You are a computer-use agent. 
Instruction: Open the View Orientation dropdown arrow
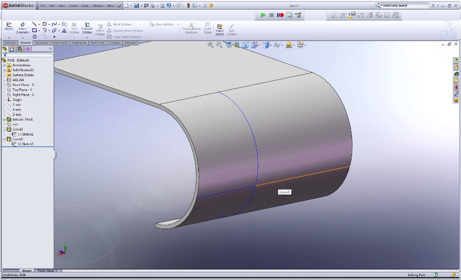[x=259, y=45]
